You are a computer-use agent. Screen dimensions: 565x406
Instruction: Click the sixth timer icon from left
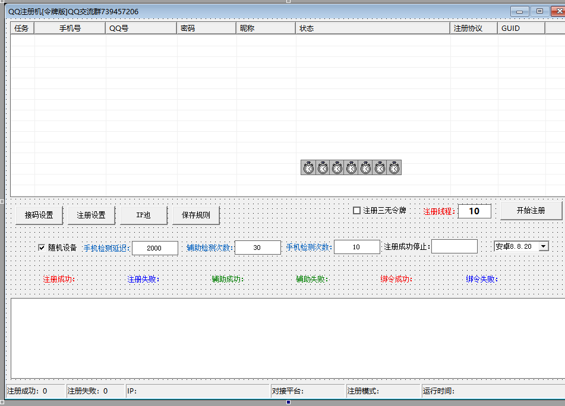pyautogui.click(x=380, y=168)
